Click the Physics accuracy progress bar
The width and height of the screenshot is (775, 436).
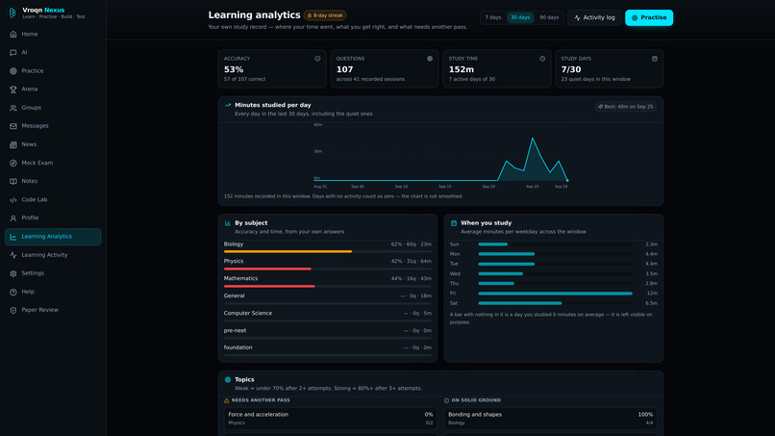point(327,269)
